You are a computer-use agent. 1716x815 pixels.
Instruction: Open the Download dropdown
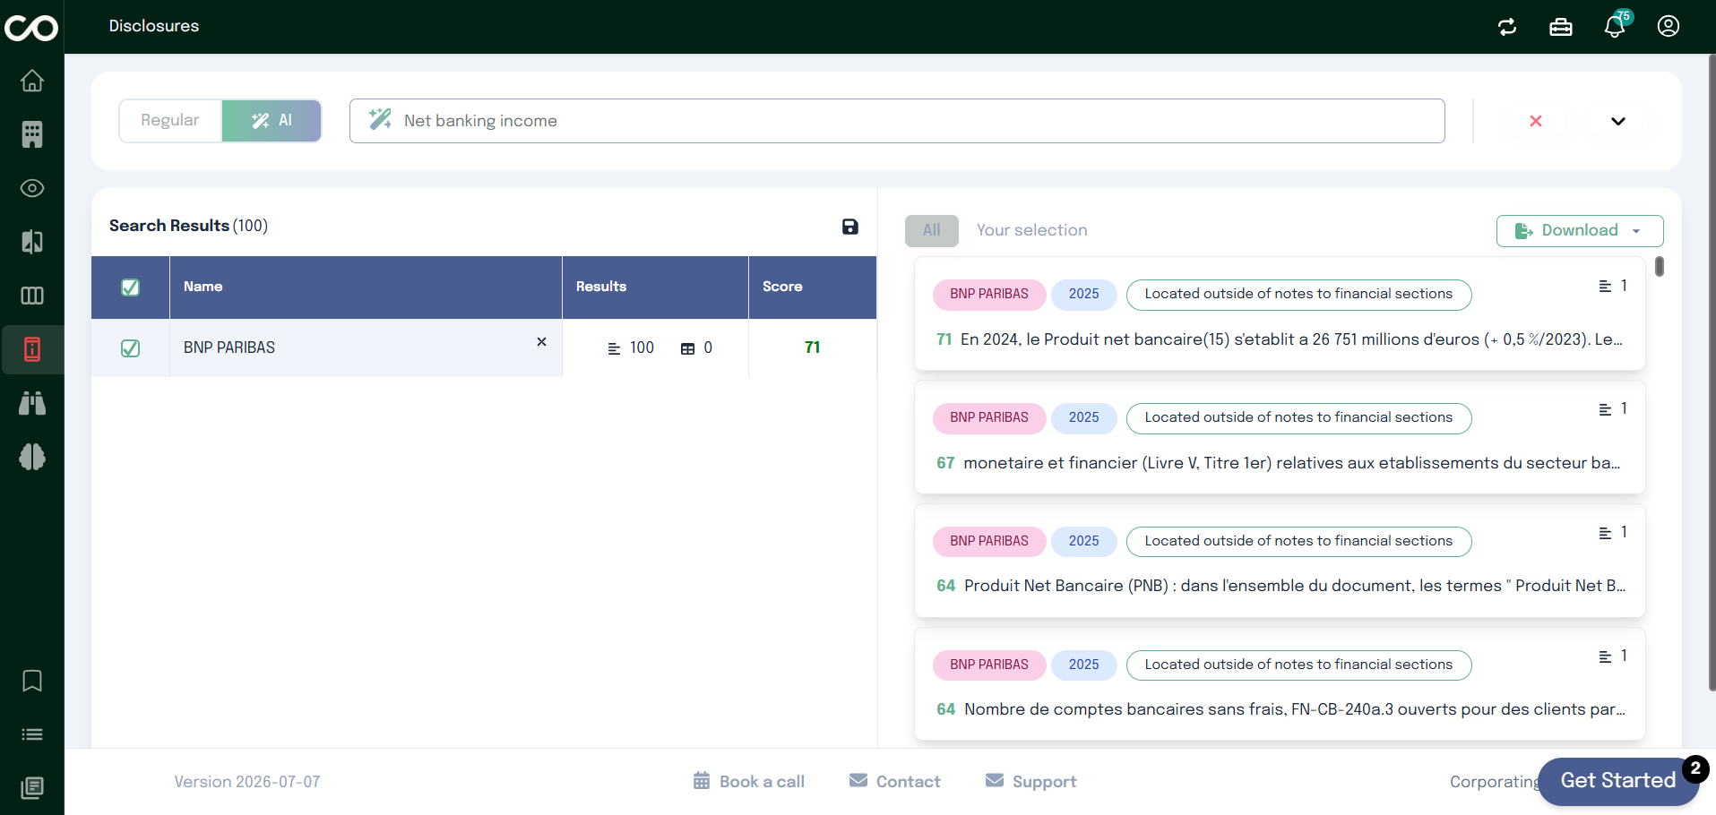tap(1580, 231)
